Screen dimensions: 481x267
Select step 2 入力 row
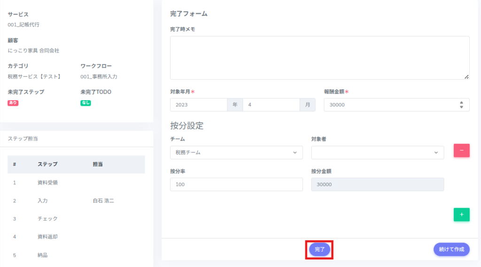click(x=76, y=201)
